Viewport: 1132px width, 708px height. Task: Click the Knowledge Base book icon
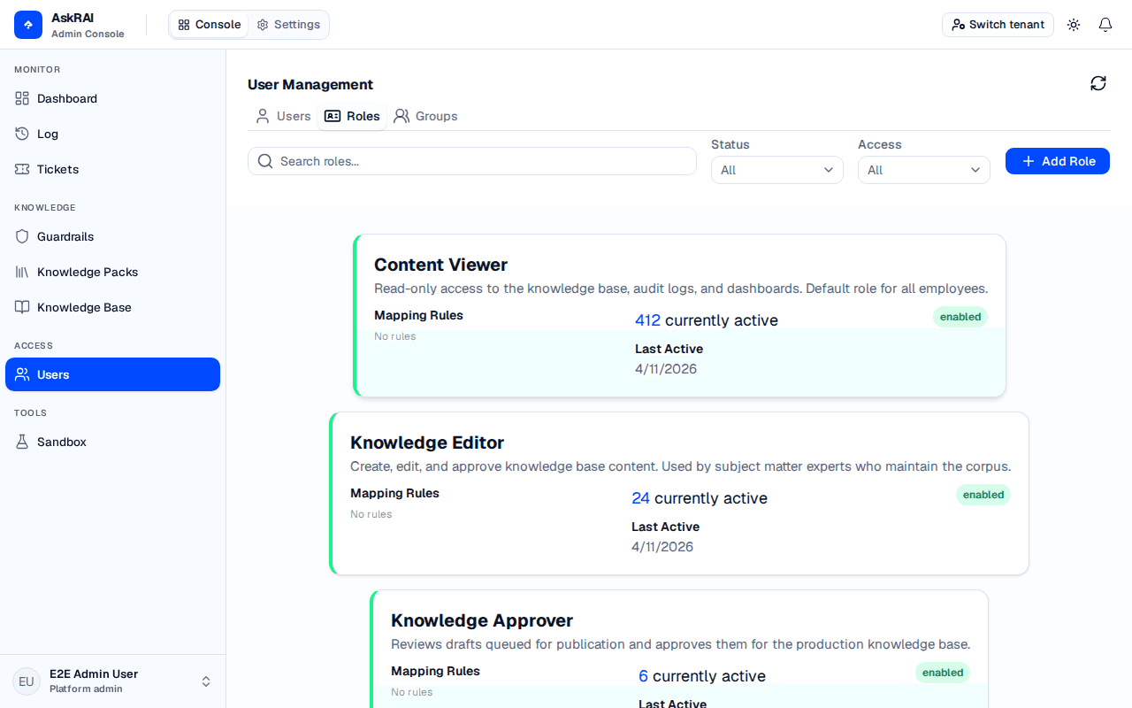click(22, 307)
